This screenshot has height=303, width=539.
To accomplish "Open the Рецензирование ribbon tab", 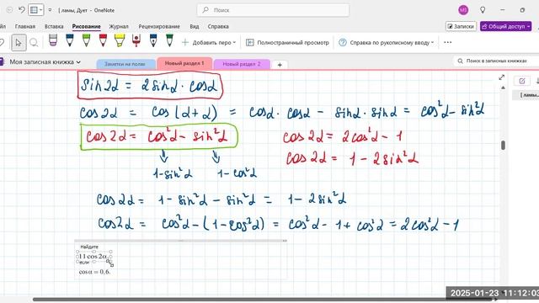I will tap(159, 26).
